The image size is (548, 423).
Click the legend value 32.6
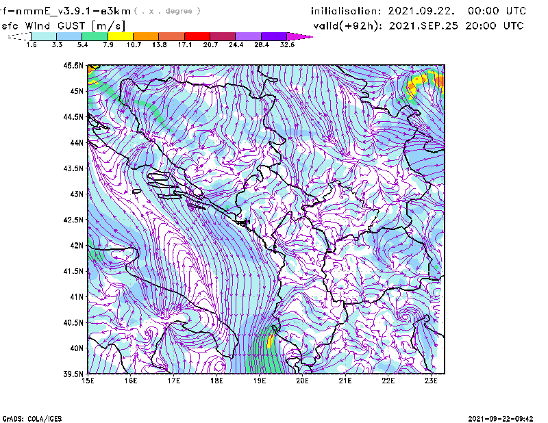[287, 44]
